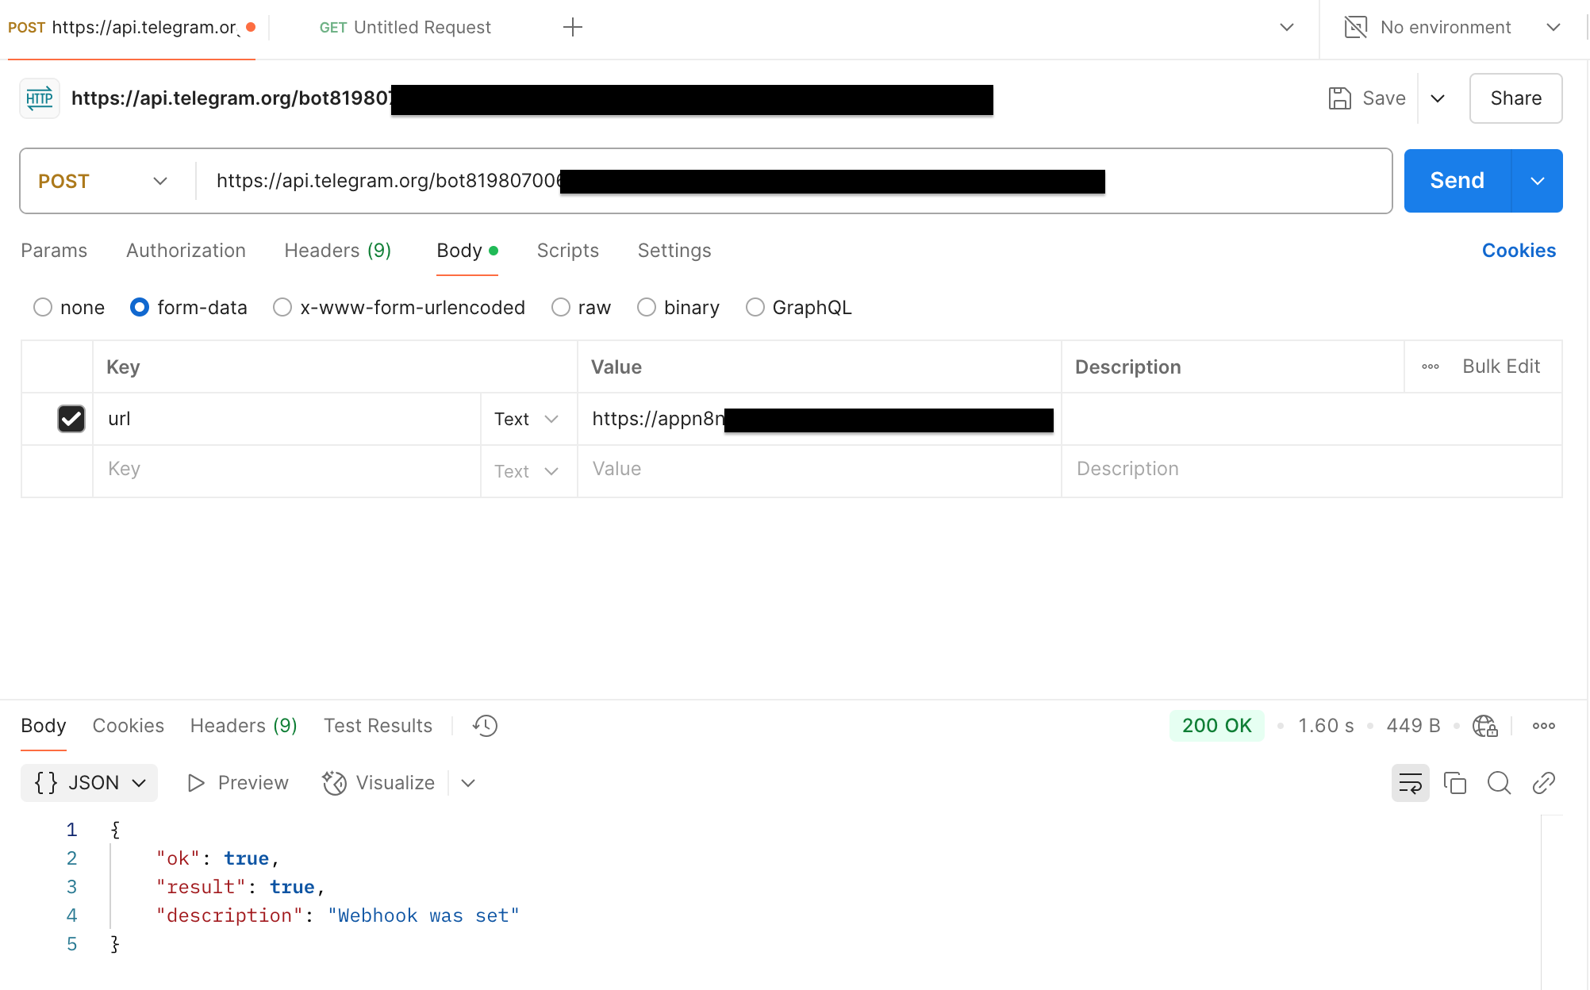Switch to the Settings tab
1590x990 pixels.
pyautogui.click(x=674, y=251)
